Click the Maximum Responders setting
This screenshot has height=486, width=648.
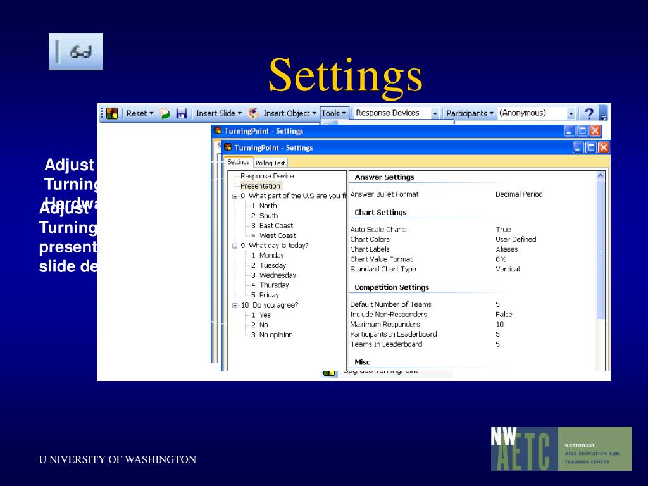point(385,325)
